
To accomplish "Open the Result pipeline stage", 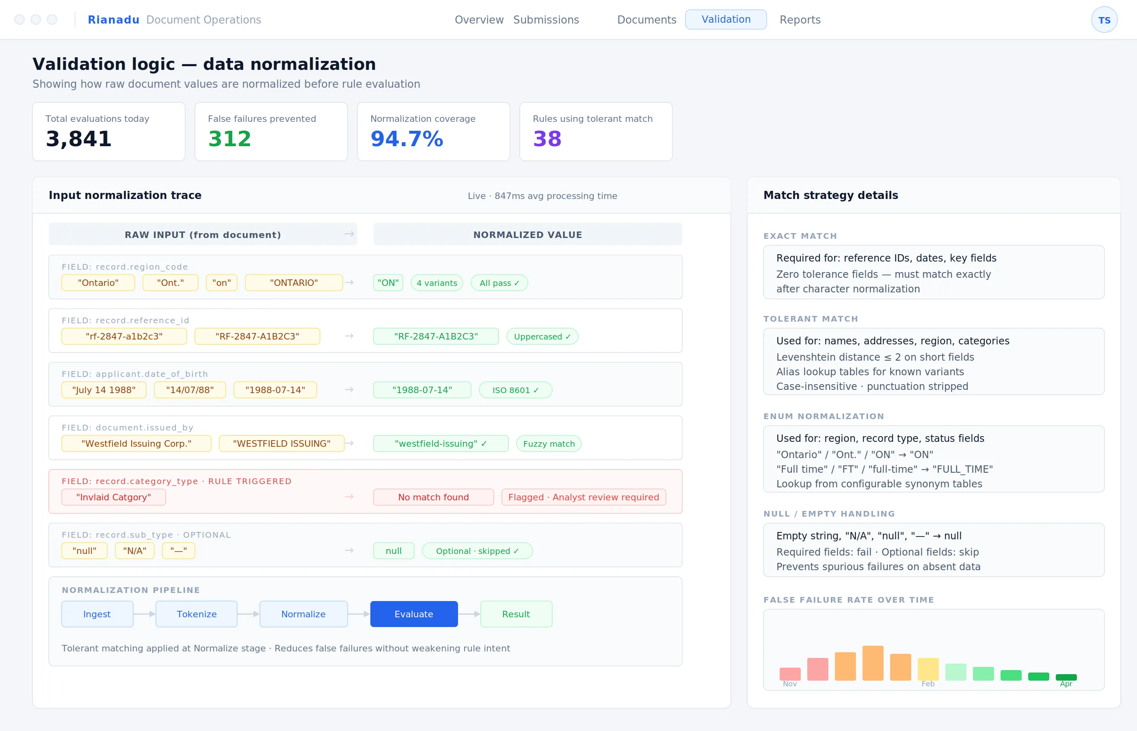I will [x=516, y=614].
